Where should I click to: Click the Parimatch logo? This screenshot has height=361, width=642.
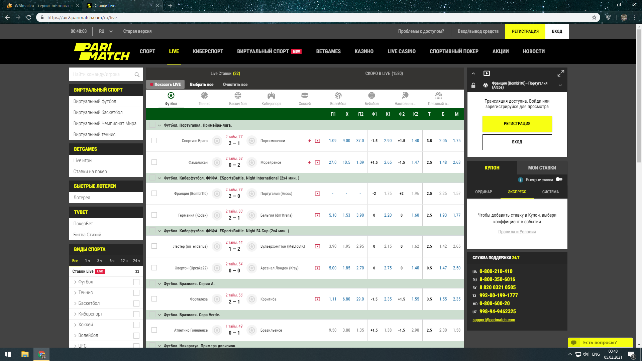(x=102, y=51)
